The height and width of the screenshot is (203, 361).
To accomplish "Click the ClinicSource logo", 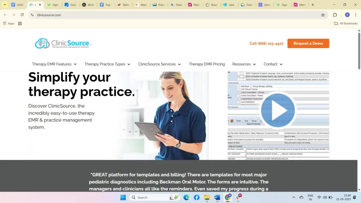I will coord(62,43).
